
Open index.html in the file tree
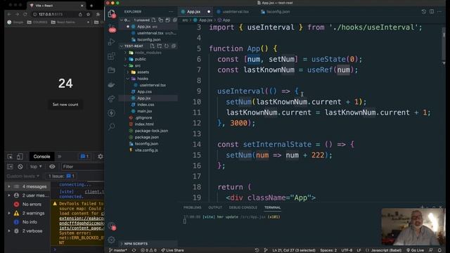point(144,124)
